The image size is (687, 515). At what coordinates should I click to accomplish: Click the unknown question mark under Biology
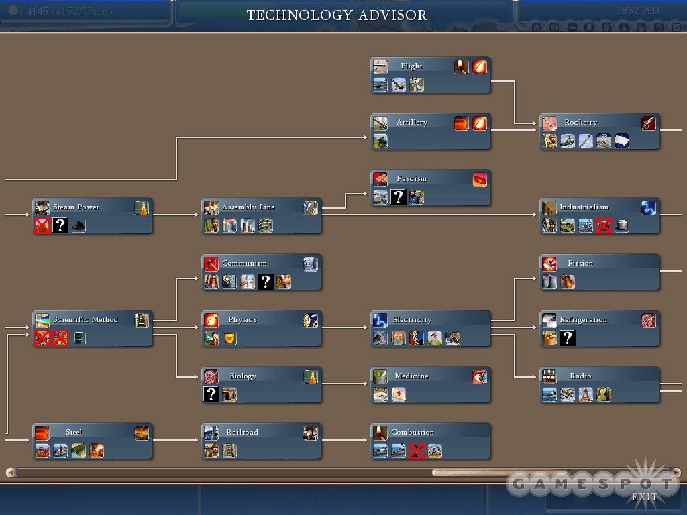point(211,394)
